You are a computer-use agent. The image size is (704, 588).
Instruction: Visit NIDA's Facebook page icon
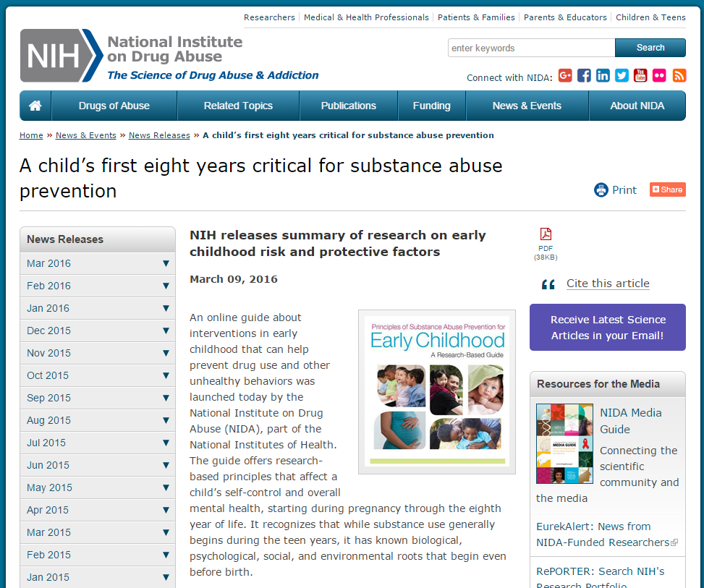pos(584,75)
